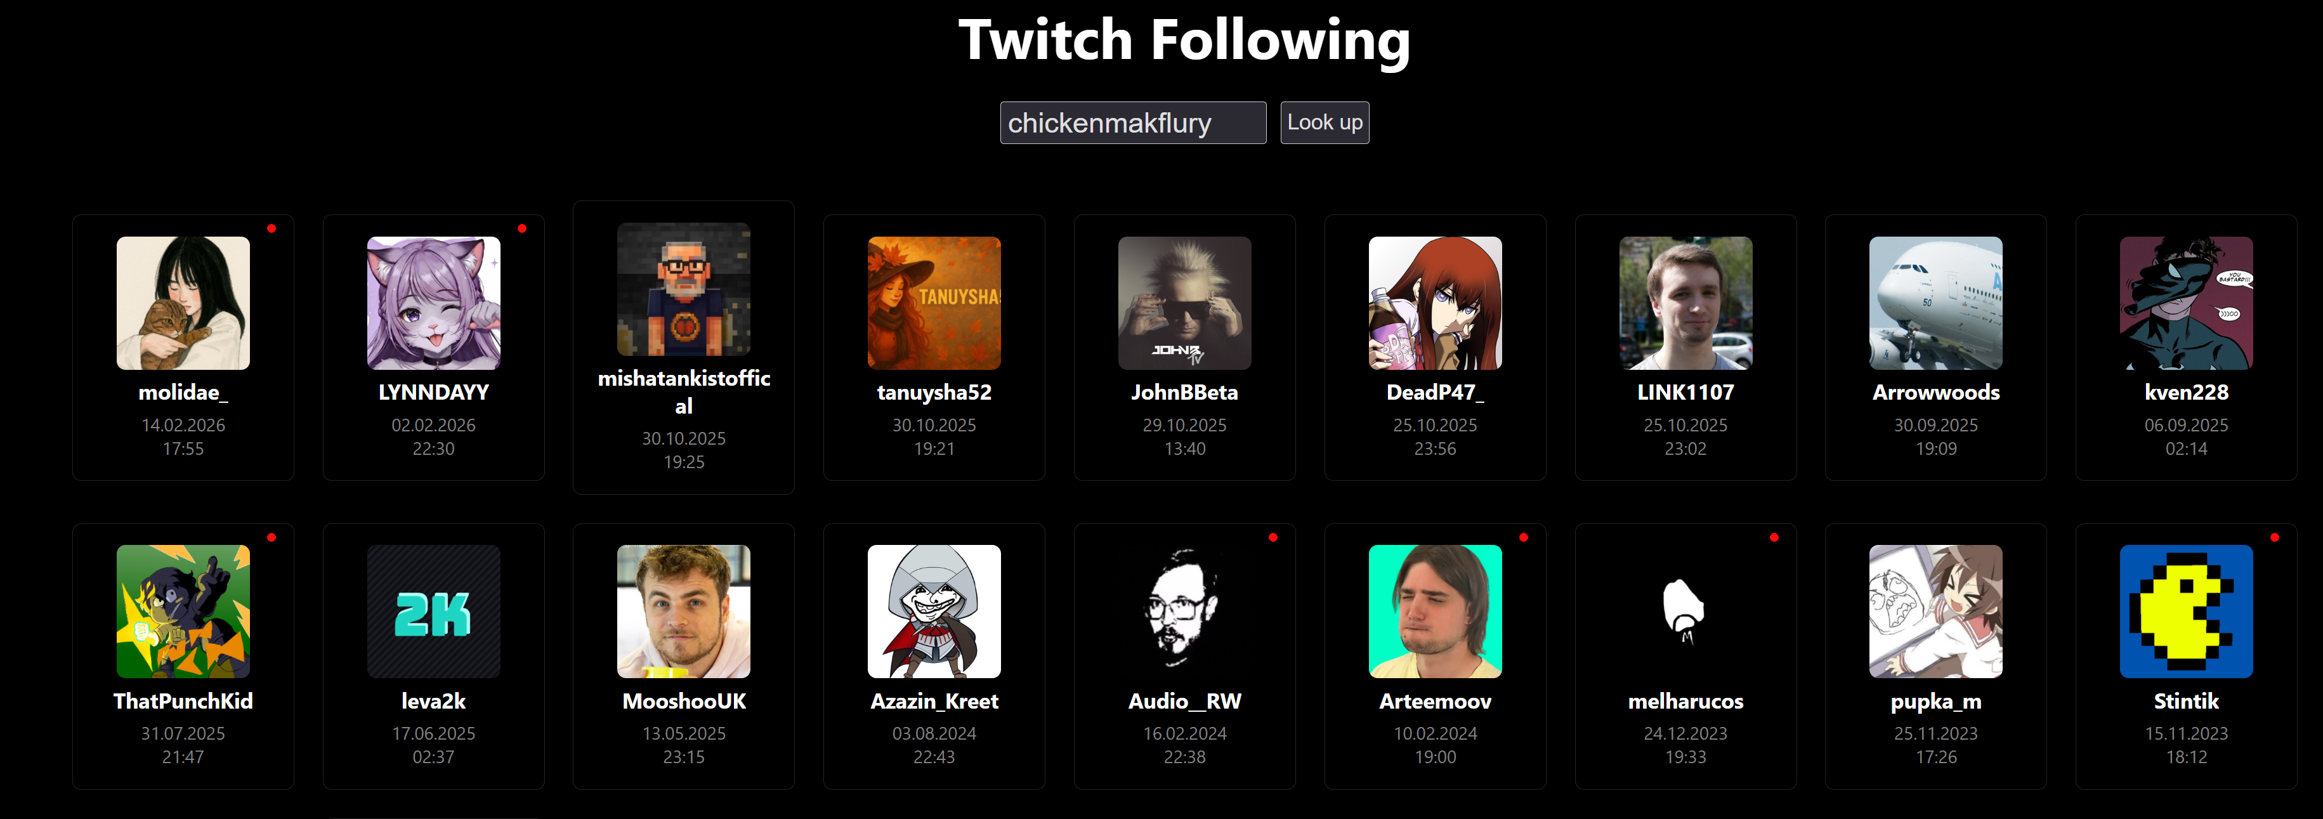This screenshot has width=2323, height=819.
Task: Click the melharucos white logo icon
Action: [x=1686, y=612]
